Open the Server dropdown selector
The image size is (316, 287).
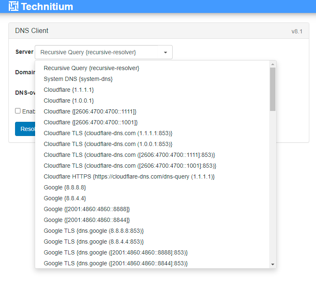[x=103, y=52]
